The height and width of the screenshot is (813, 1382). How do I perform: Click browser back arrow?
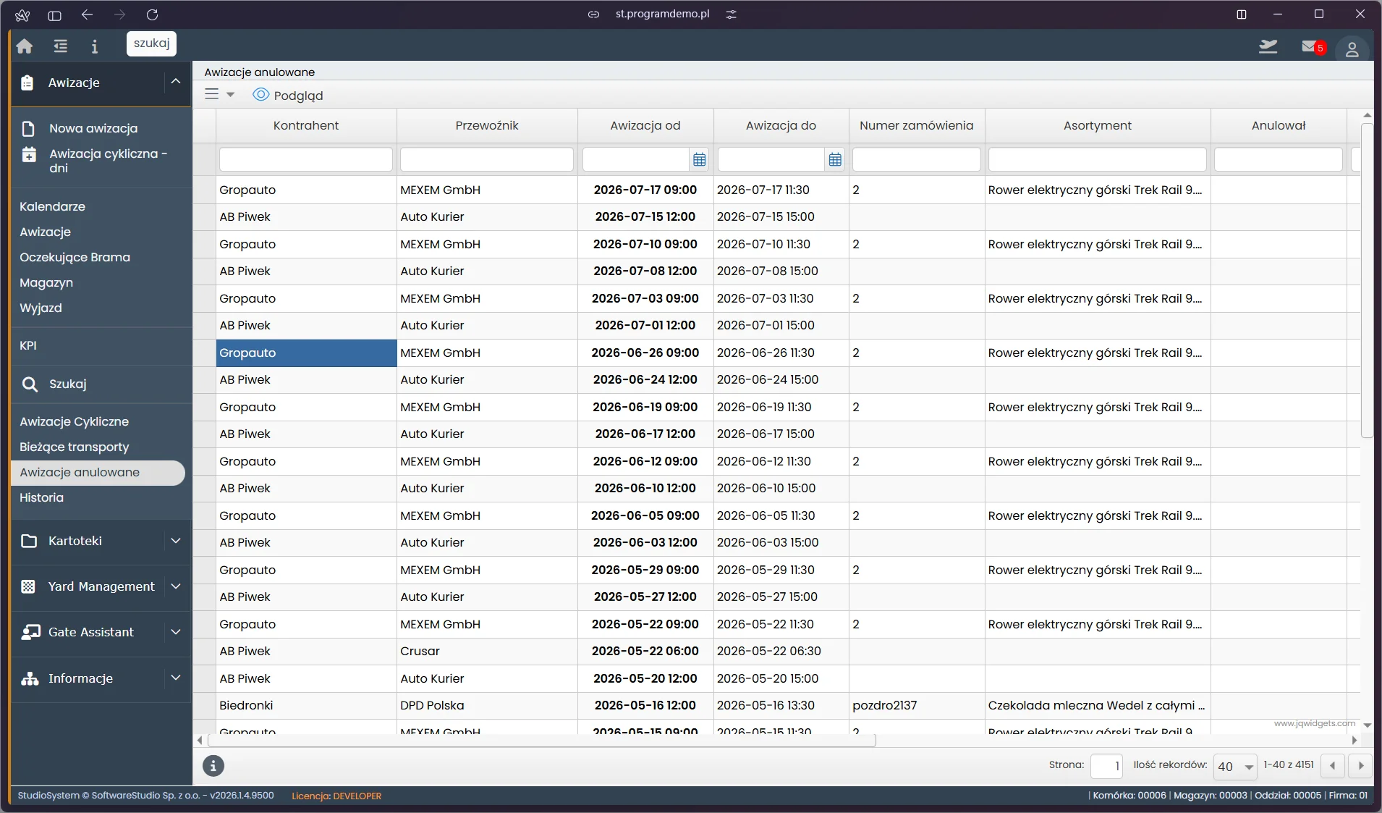[87, 14]
